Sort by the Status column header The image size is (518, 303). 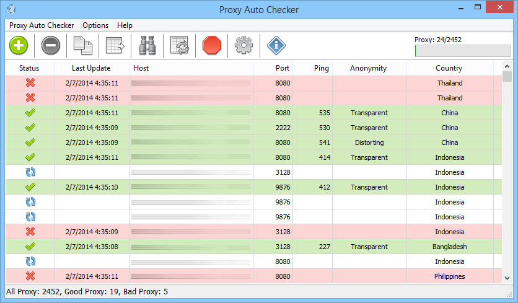(29, 68)
